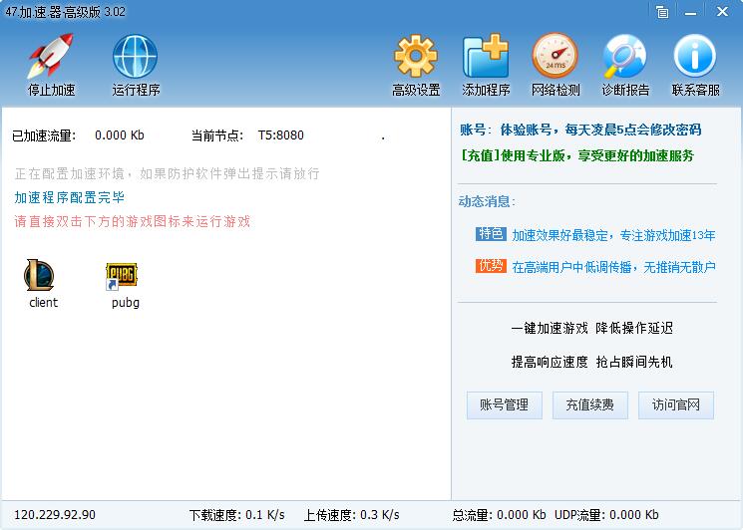Click 总流量 0.000 Kb in status bar
Screen dimensions: 743x530
pos(499,515)
